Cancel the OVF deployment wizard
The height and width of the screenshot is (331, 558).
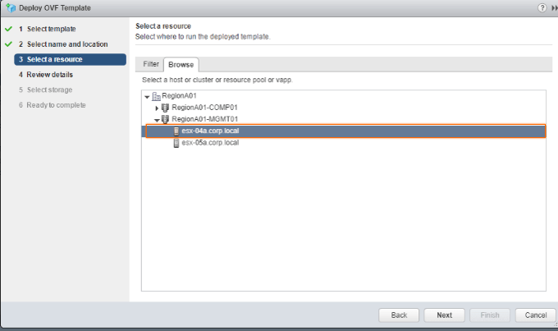coord(536,315)
